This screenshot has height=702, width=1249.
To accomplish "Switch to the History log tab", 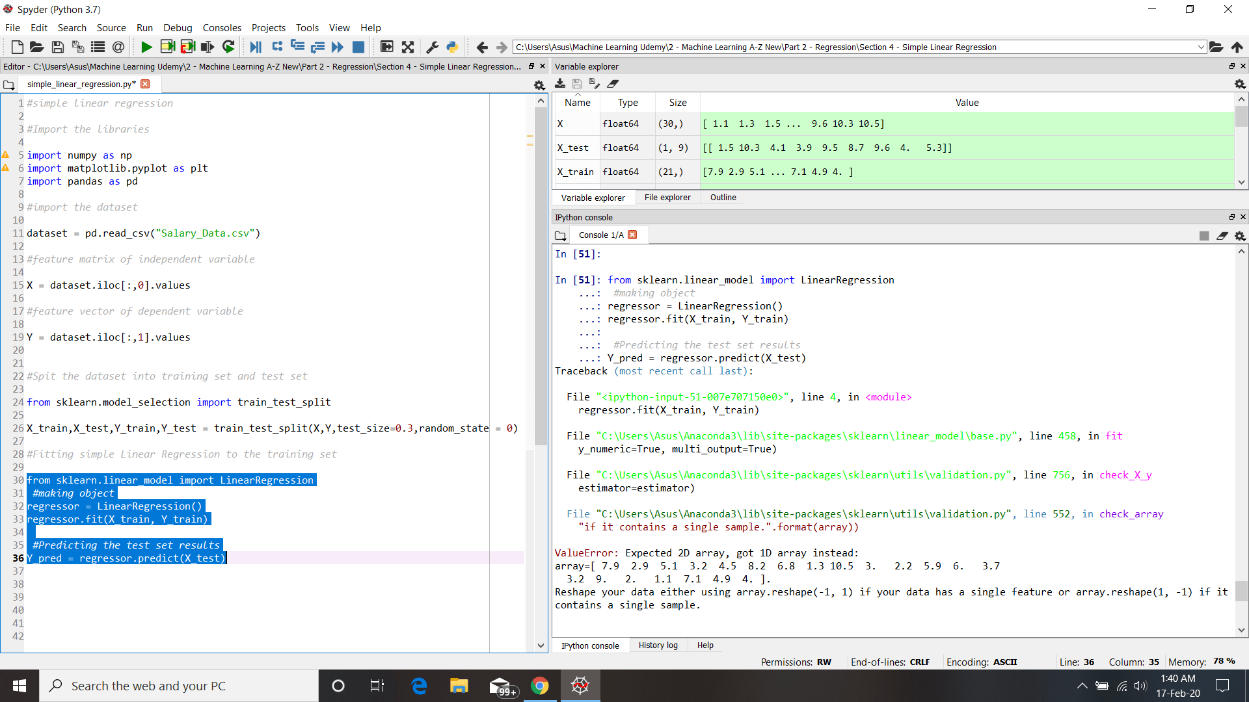I will coord(658,645).
